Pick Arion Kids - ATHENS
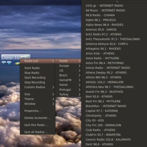This screenshot has height=147, width=147. (114, 53)
